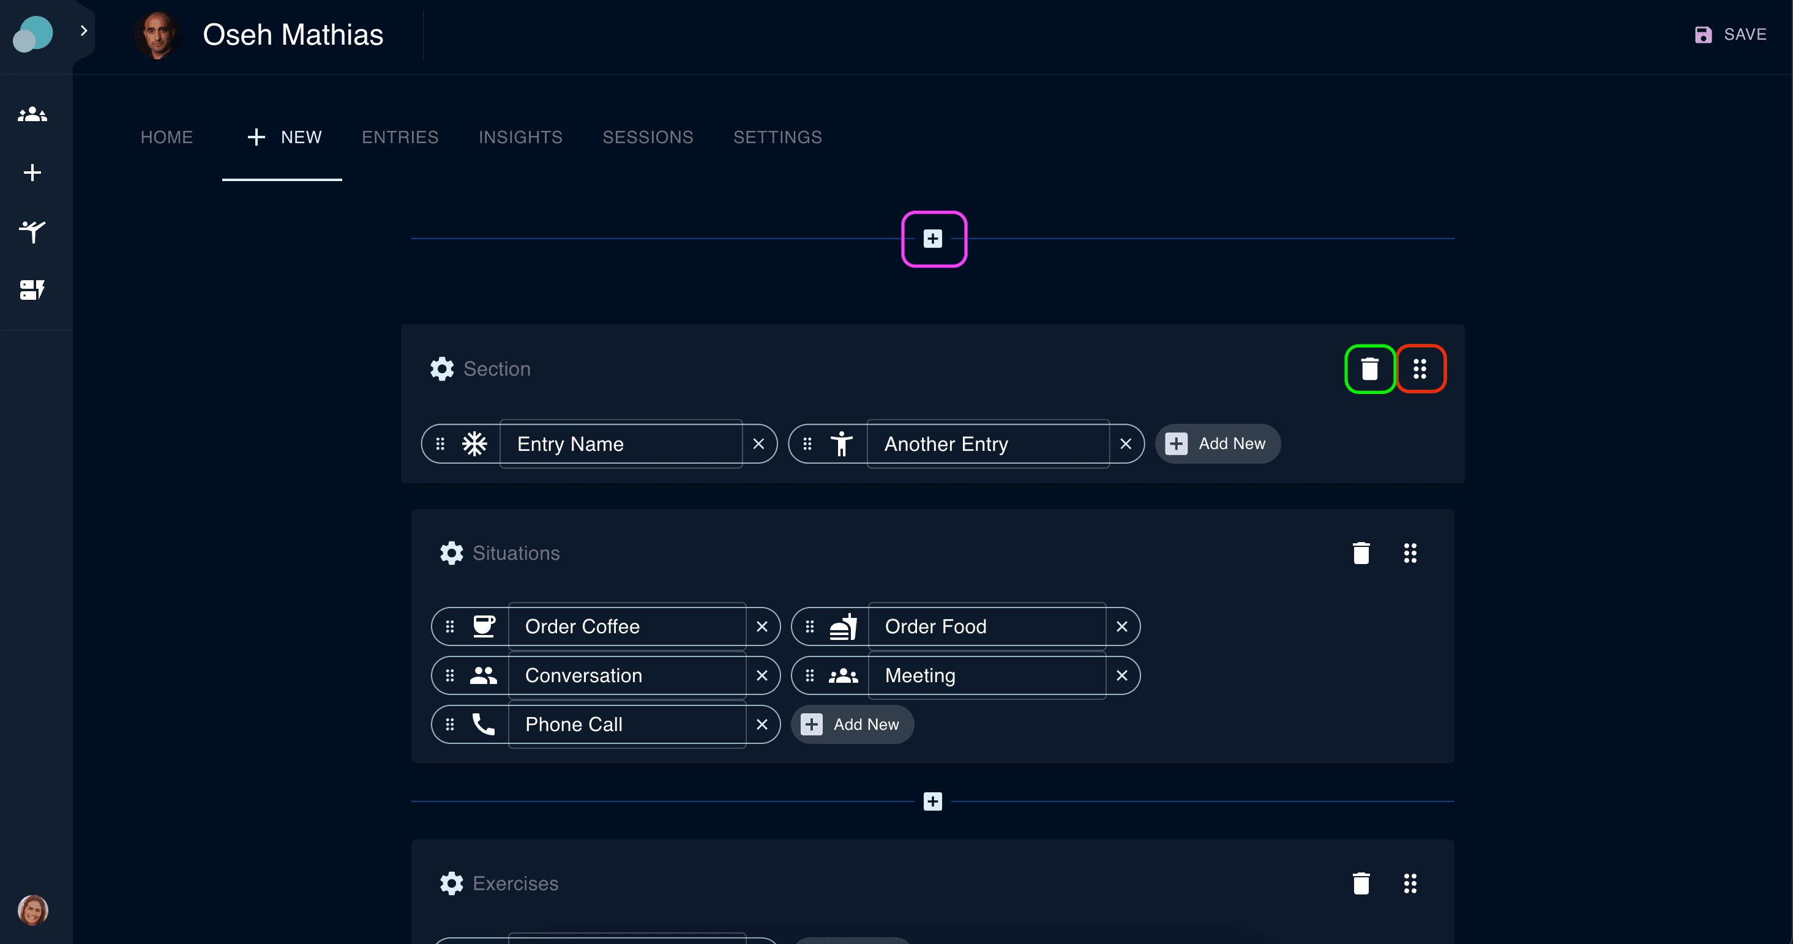Click the delete trash icon on Section
The height and width of the screenshot is (944, 1793).
point(1369,368)
